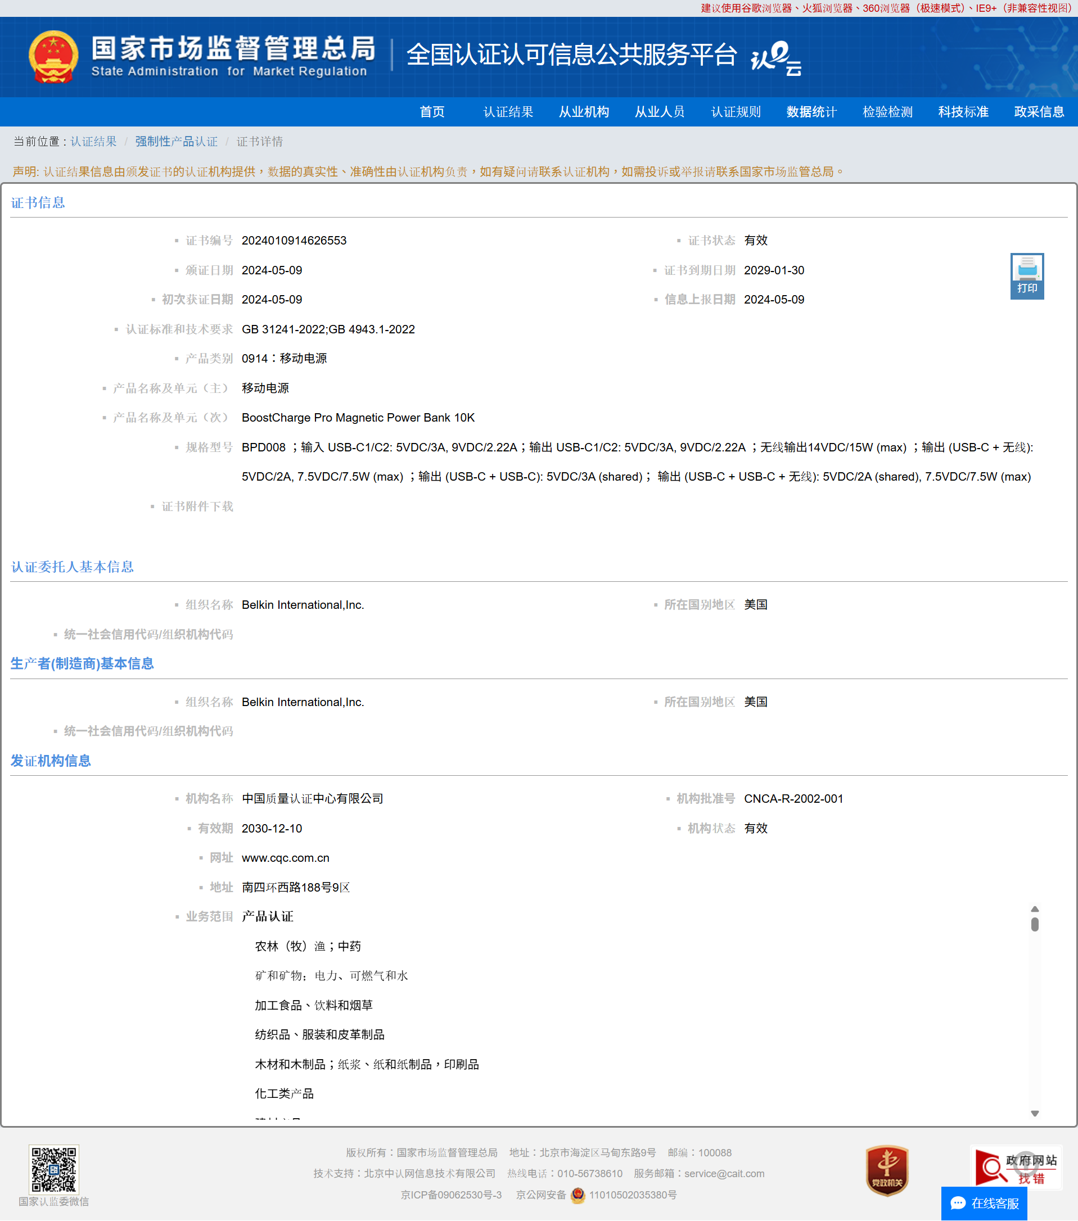The image size is (1078, 1221).
Task: Click the certificate number 2024010914626553
Action: click(294, 241)
